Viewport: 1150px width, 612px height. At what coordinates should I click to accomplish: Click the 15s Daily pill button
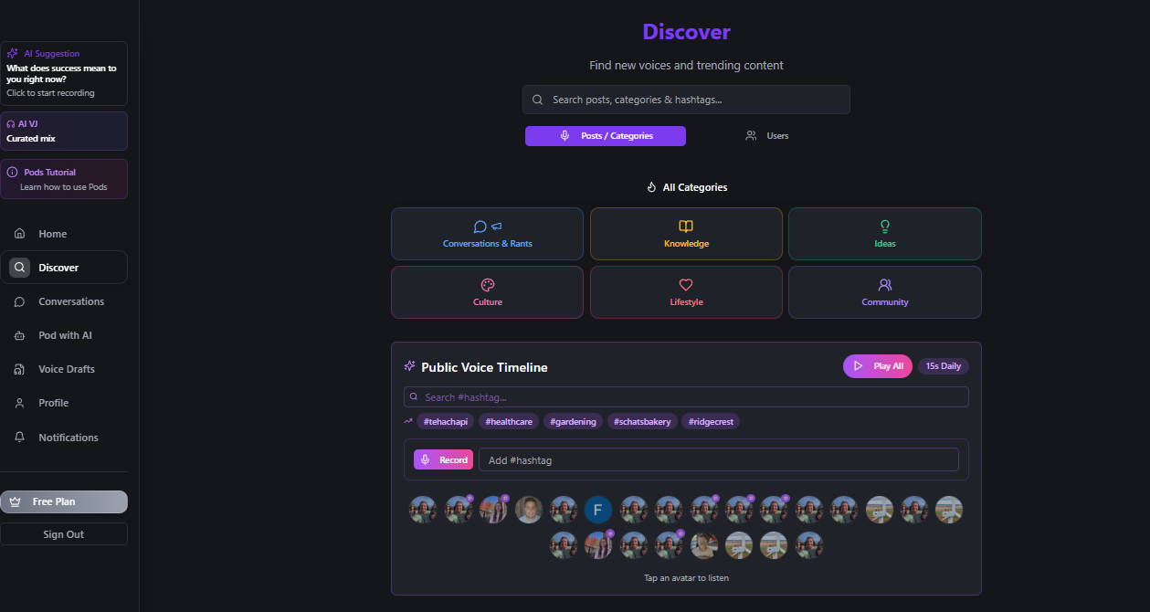[944, 366]
